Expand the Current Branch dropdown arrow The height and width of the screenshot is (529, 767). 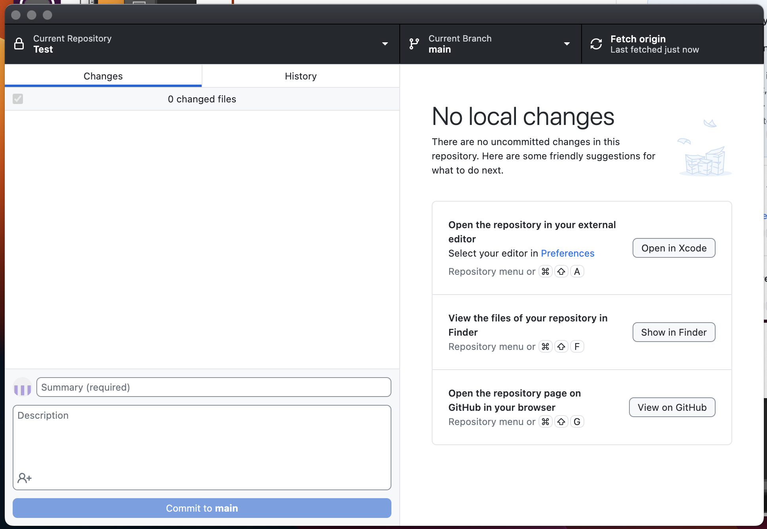(567, 43)
